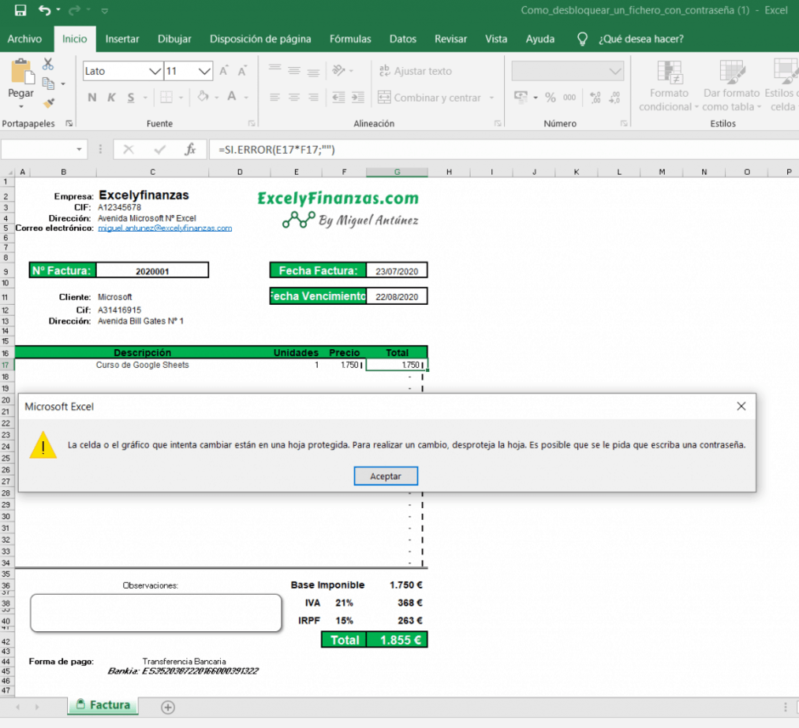Click Aceptar in the Microsoft Excel dialog
This screenshot has width=799, height=728.
click(x=386, y=476)
